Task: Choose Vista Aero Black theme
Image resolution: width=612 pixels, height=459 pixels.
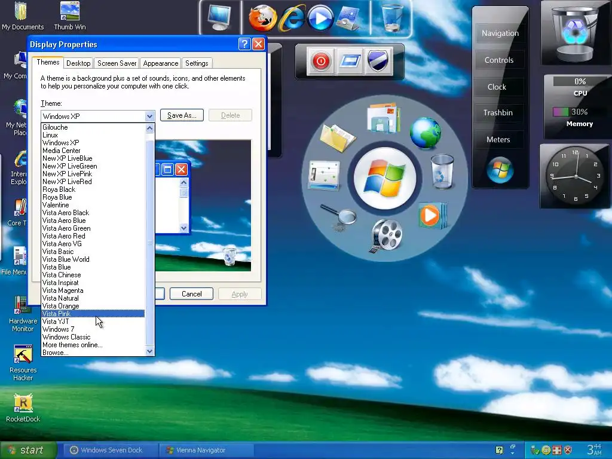Action: coord(93,212)
